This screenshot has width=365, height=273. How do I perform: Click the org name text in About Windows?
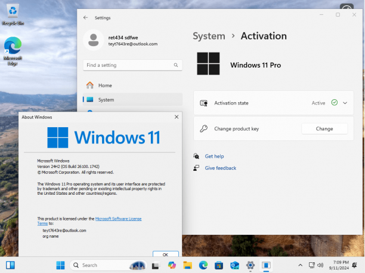[x=51, y=236]
